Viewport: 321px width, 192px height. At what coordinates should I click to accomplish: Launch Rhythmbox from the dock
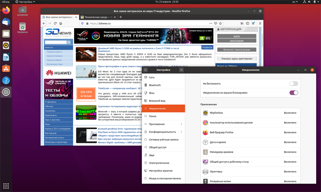[x=6, y=45]
